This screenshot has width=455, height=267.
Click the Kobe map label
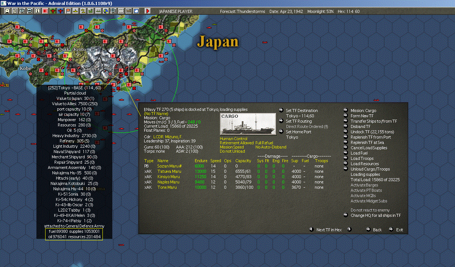25,68
